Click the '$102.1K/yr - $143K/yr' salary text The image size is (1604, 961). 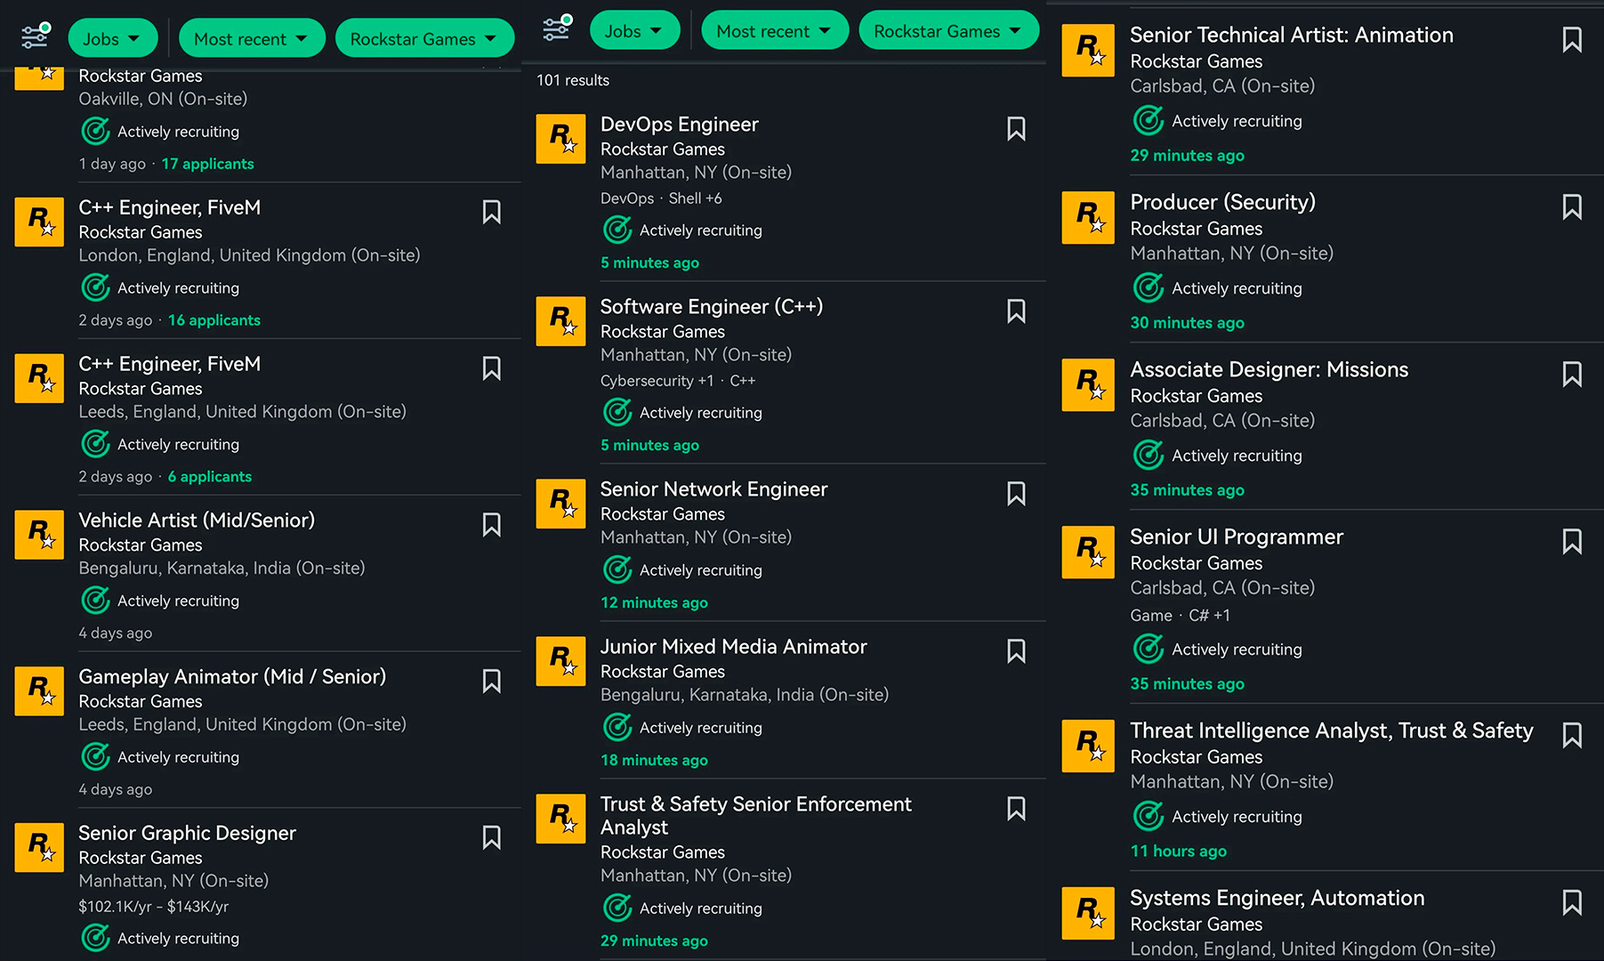pos(154,907)
